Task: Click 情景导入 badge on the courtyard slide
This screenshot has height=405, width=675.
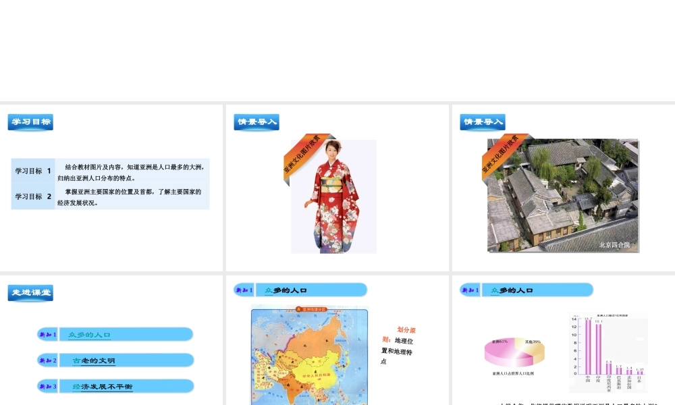Action: (x=483, y=122)
